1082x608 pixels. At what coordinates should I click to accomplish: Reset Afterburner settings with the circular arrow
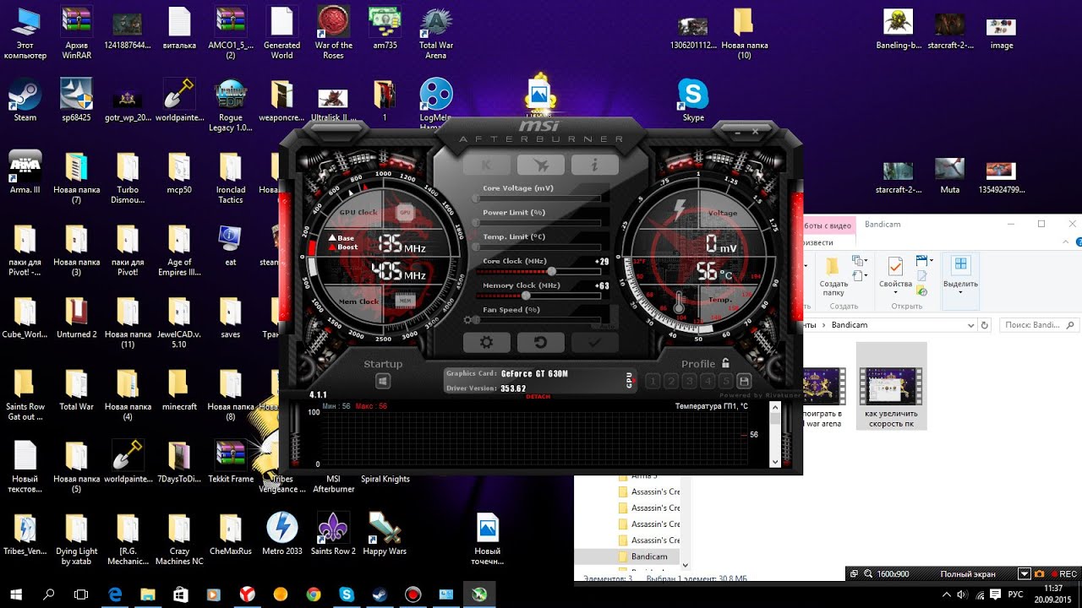pos(540,342)
